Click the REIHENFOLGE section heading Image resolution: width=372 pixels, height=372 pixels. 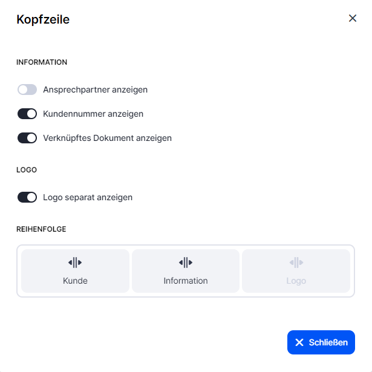click(41, 229)
